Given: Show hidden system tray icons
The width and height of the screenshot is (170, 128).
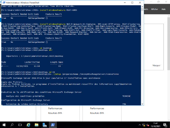Looking at the screenshot, I should (x=140, y=125).
